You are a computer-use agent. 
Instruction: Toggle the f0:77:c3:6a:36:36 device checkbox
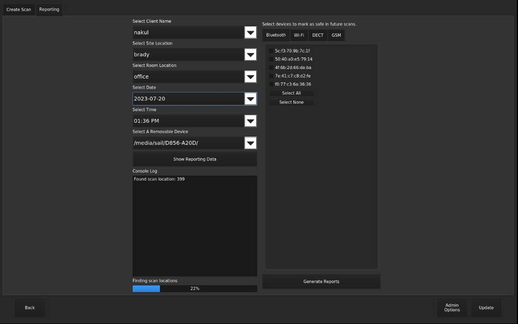[271, 84]
